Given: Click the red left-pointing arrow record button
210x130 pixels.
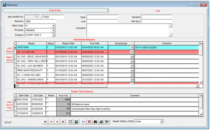Looking at the screenshot, I should (57, 122).
